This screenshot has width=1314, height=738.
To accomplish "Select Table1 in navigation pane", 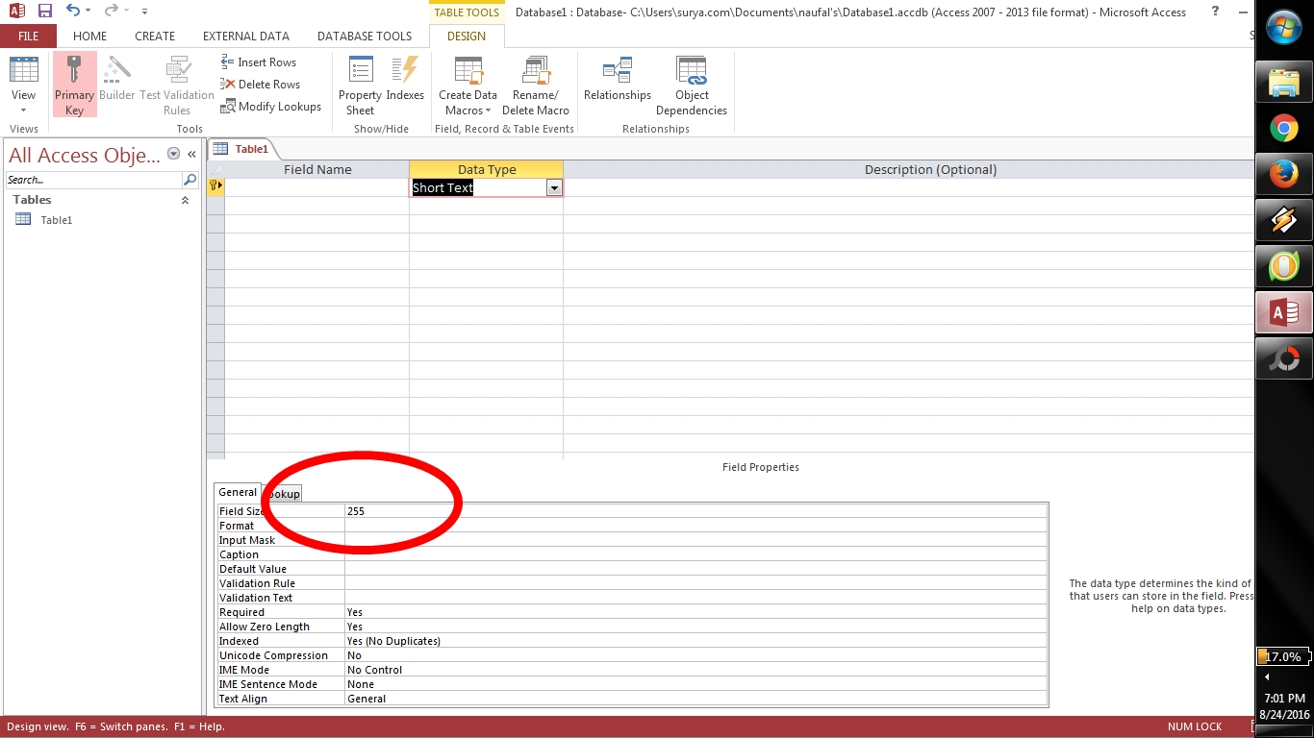I will pos(57,220).
